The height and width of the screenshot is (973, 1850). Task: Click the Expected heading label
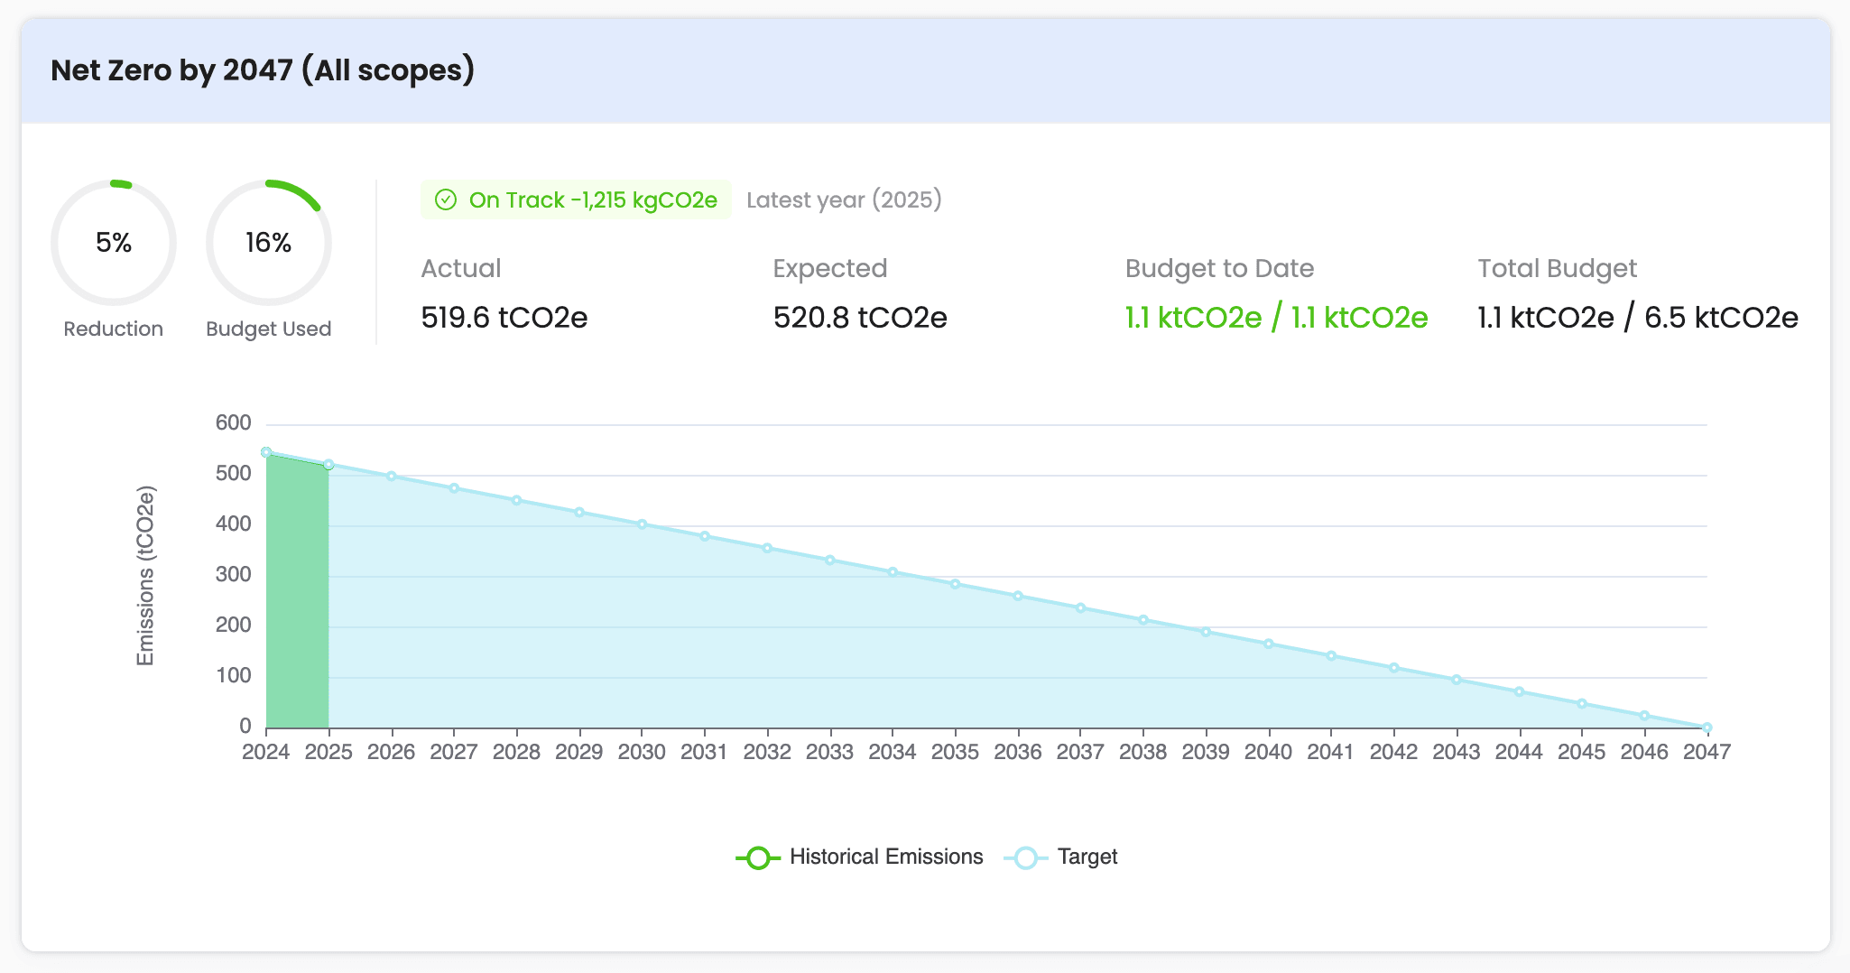tap(830, 268)
